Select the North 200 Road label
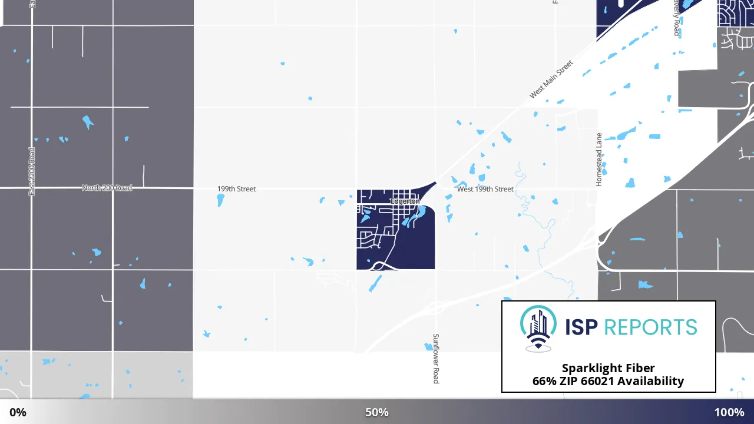The image size is (754, 424). (x=107, y=188)
